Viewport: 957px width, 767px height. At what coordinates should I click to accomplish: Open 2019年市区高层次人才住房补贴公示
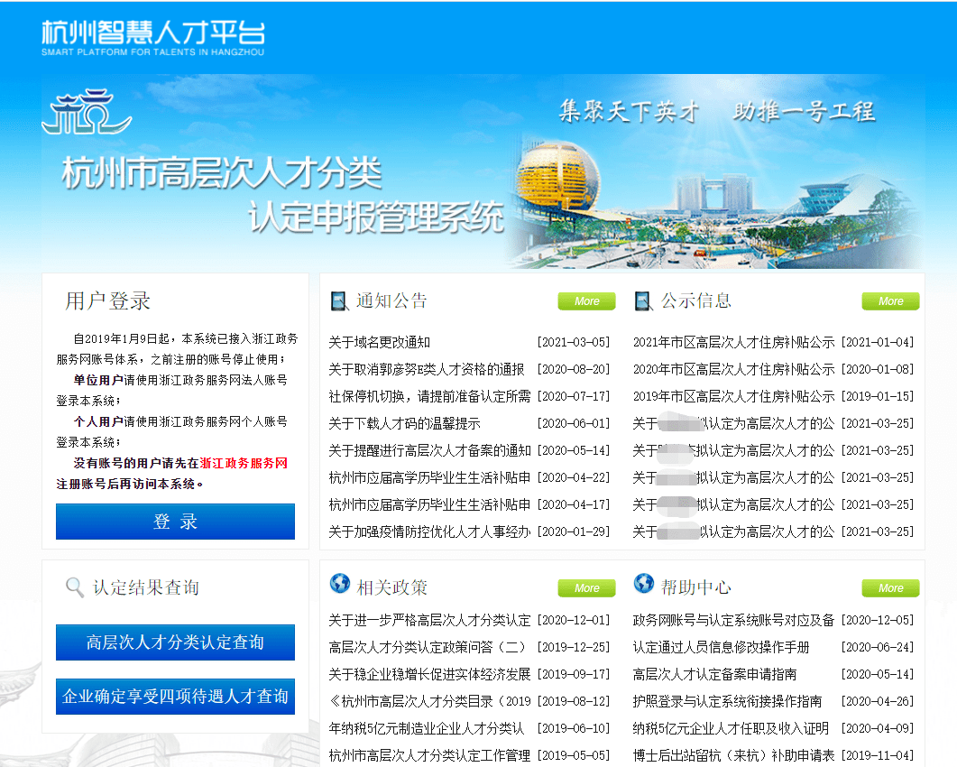point(733,396)
